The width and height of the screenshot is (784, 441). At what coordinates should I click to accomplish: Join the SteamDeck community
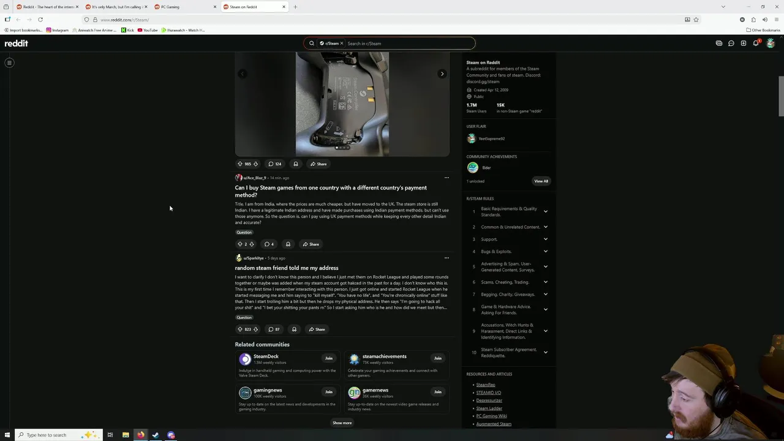[329, 358]
